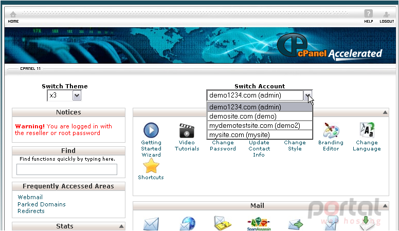
Task: Click the Logout icon
Action: 386,14
